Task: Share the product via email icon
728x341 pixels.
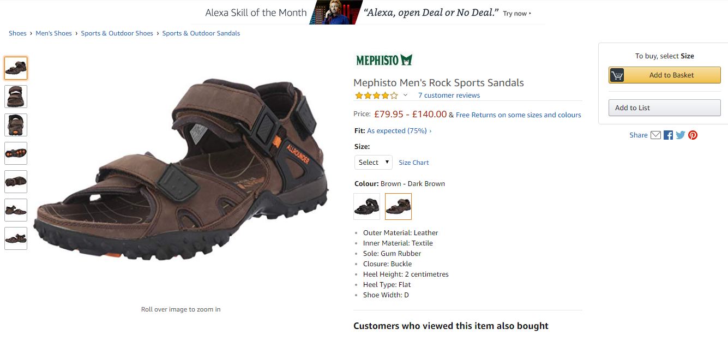Action: [x=656, y=135]
